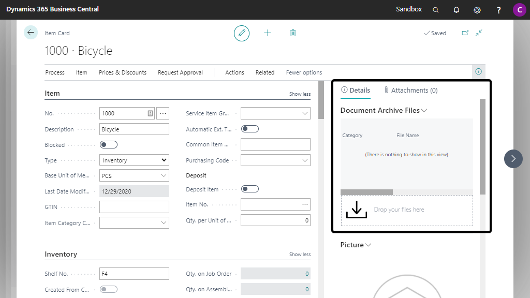This screenshot has height=298, width=530.
Task: Click the Last Date Modified field
Action: pos(134,191)
